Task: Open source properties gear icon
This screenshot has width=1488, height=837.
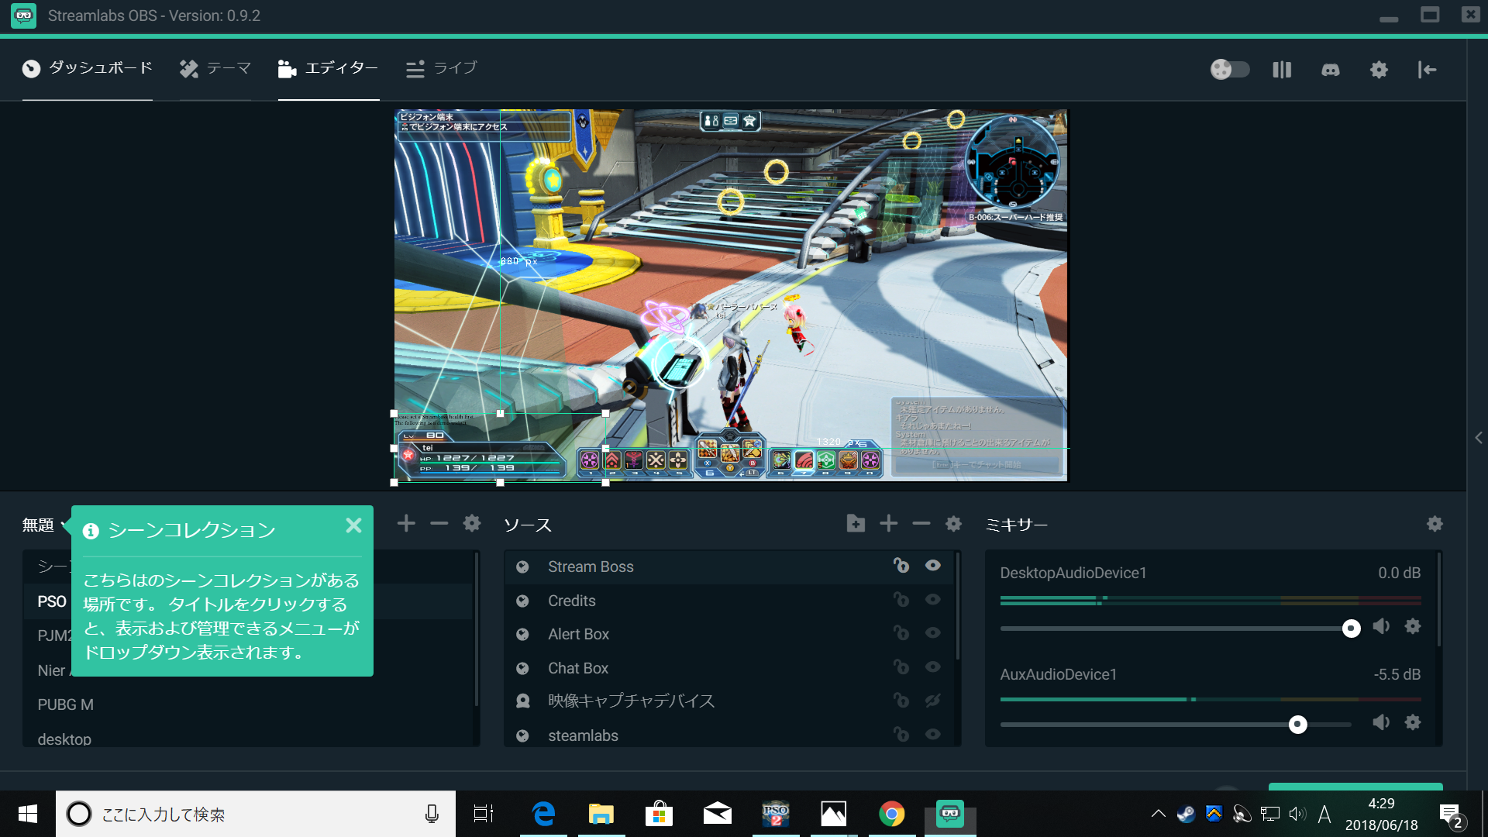Action: pos(954,524)
